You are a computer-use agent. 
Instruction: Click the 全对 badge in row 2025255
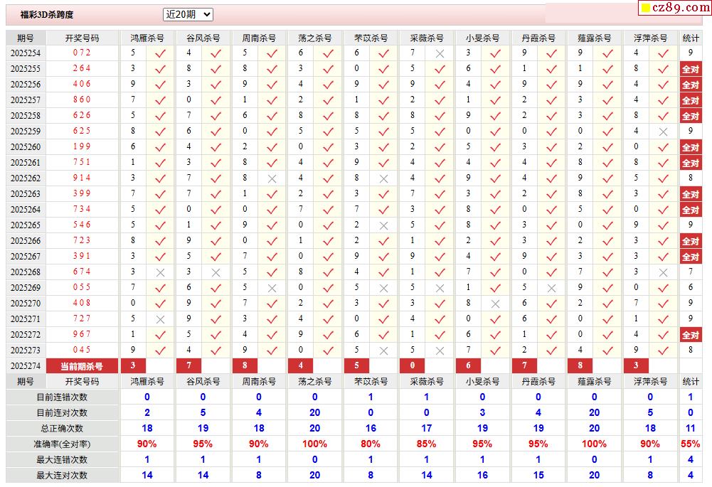point(690,69)
